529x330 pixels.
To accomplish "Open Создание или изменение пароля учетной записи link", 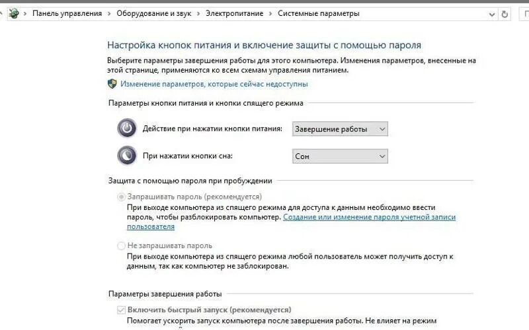I will tap(291, 222).
